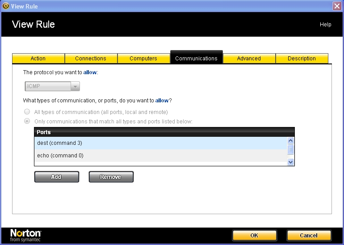Viewport: 344px width, 245px height.
Task: Click the Ports column header
Action: click(164, 132)
